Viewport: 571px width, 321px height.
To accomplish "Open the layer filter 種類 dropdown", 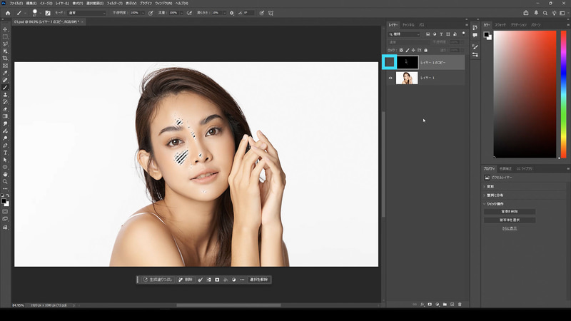I will coord(405,34).
